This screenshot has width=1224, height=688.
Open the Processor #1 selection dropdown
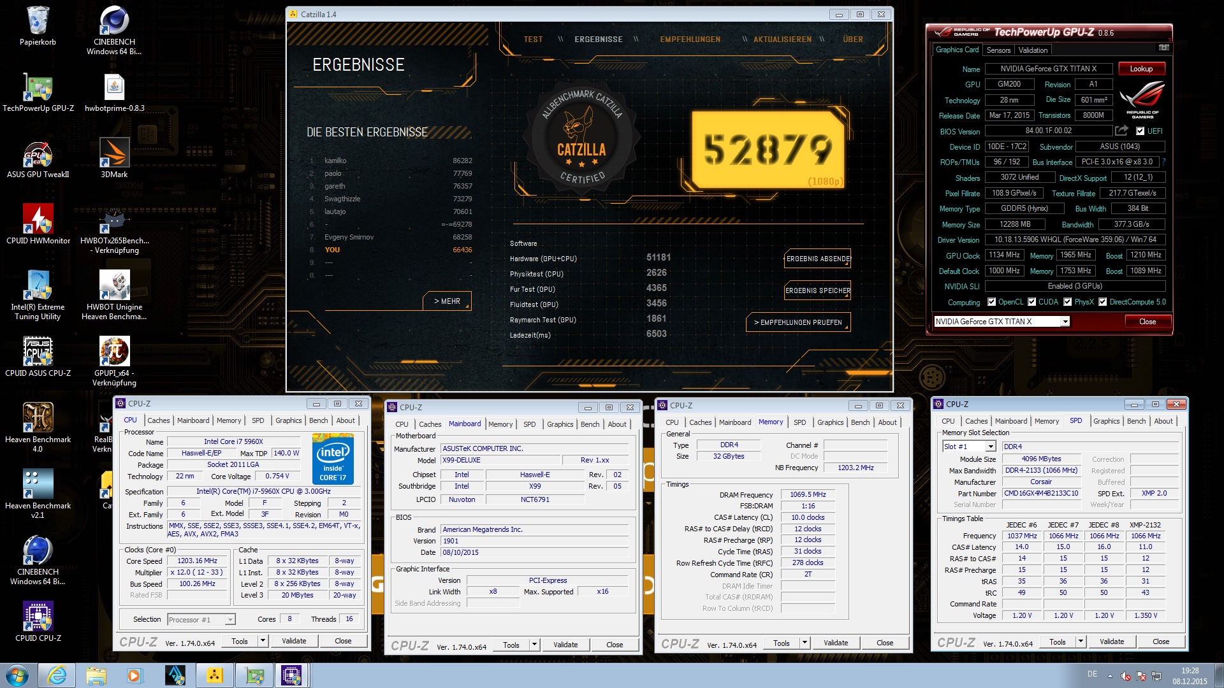click(x=230, y=620)
